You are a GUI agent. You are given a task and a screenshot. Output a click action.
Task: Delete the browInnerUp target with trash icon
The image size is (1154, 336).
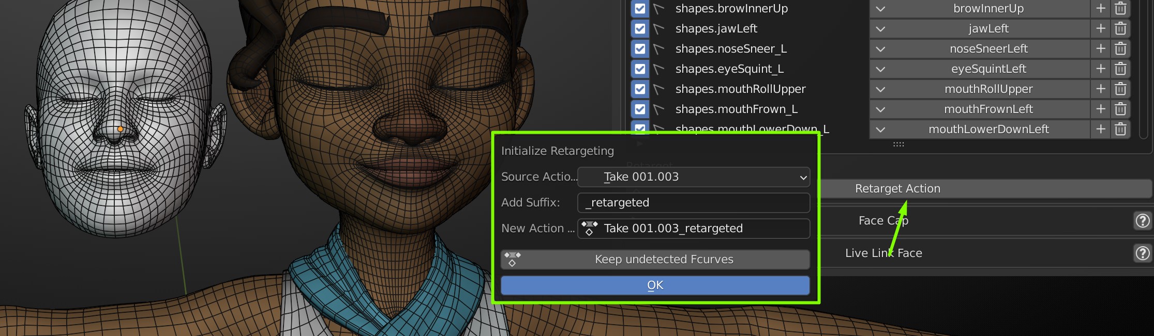pyautogui.click(x=1120, y=8)
